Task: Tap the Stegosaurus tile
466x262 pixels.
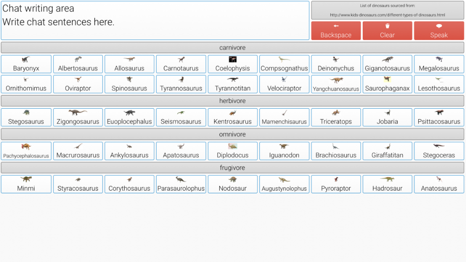Action: (x=26, y=117)
